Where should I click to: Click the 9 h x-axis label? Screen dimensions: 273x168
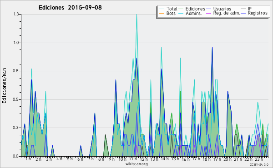click(112, 159)
